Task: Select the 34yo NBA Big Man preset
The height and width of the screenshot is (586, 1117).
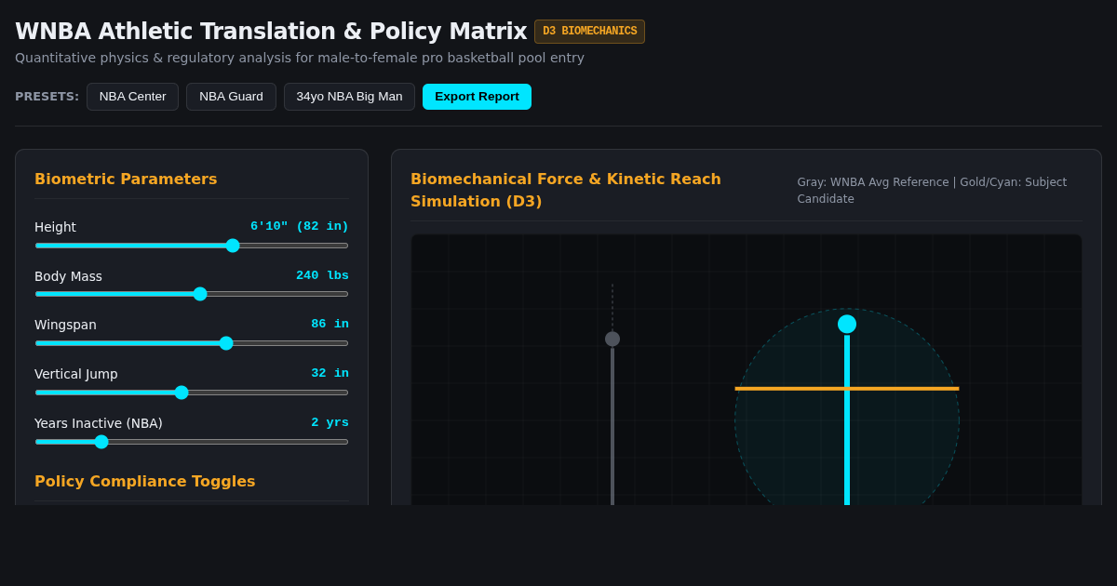Action: (349, 97)
